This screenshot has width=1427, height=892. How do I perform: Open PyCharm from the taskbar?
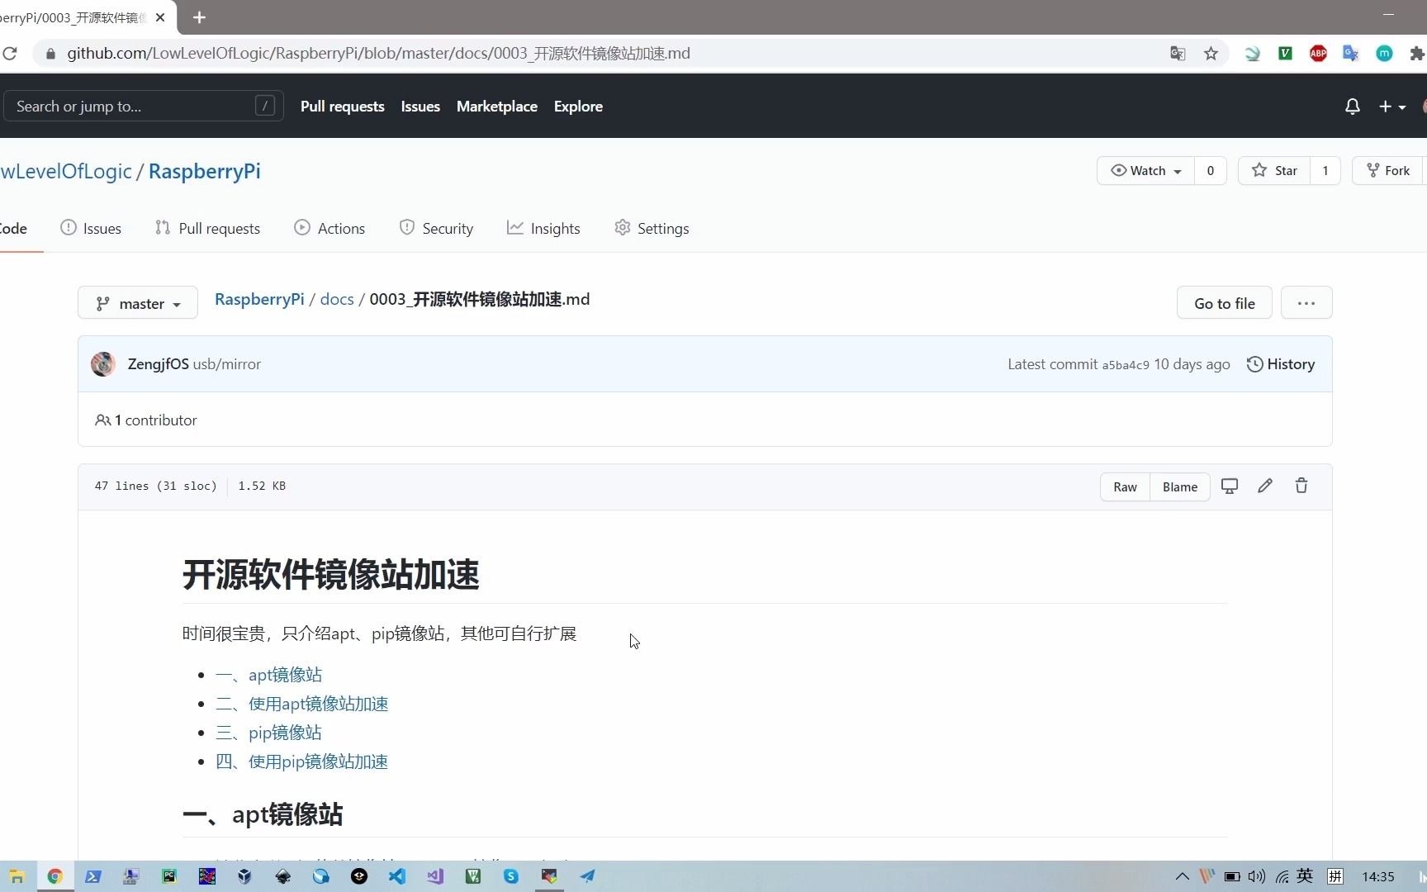coord(169,876)
